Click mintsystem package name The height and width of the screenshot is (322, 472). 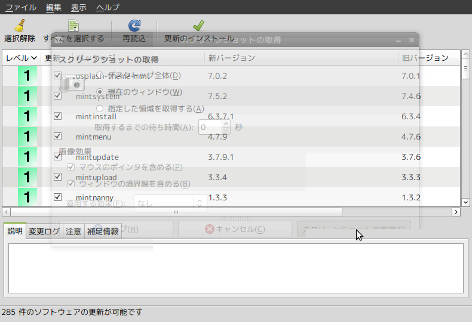tap(98, 97)
